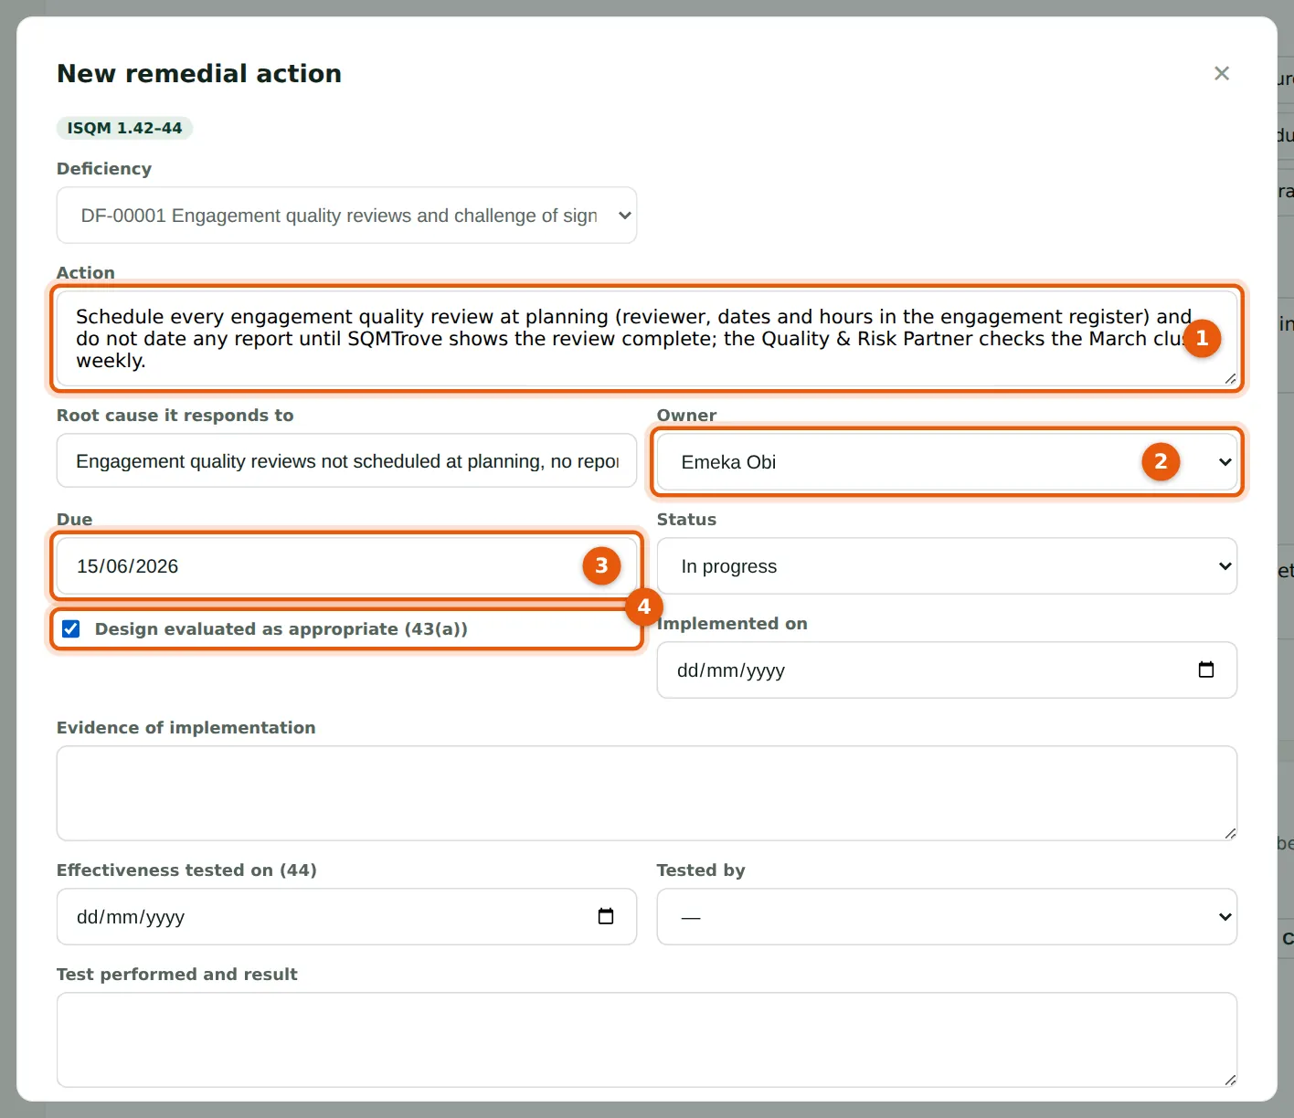The image size is (1294, 1118).
Task: Click the orange step 4 badge
Action: (643, 606)
